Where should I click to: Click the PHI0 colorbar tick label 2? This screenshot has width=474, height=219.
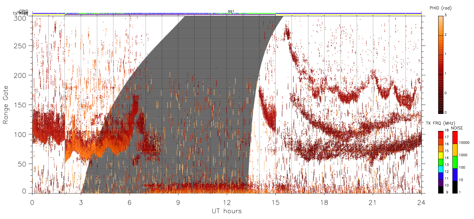(445, 35)
